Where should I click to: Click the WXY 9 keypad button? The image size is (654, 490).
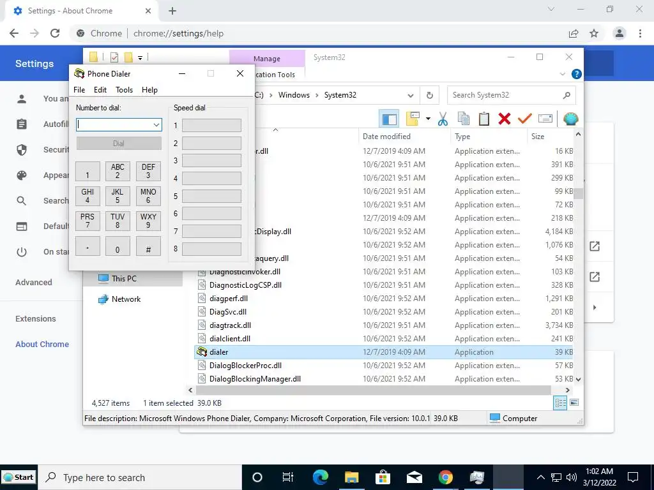point(148,221)
